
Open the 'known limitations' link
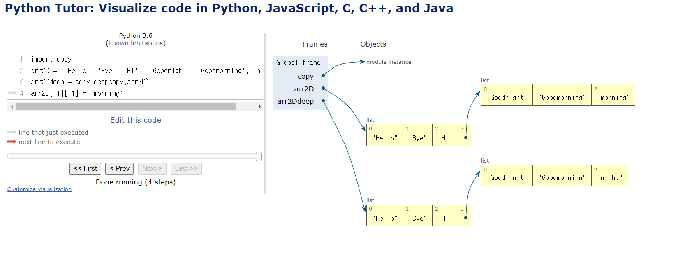point(136,43)
